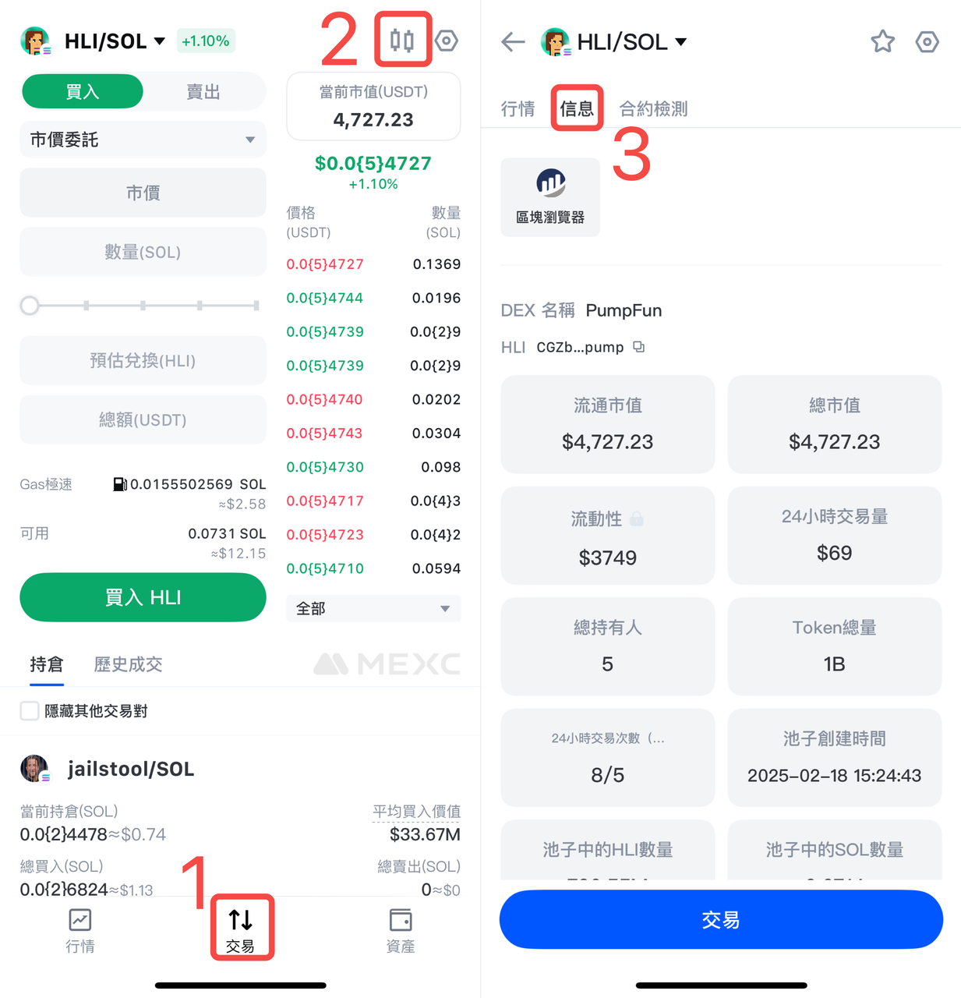Screen dimensions: 961x998
Task: Open the candlestick chart icon
Action: click(x=402, y=40)
